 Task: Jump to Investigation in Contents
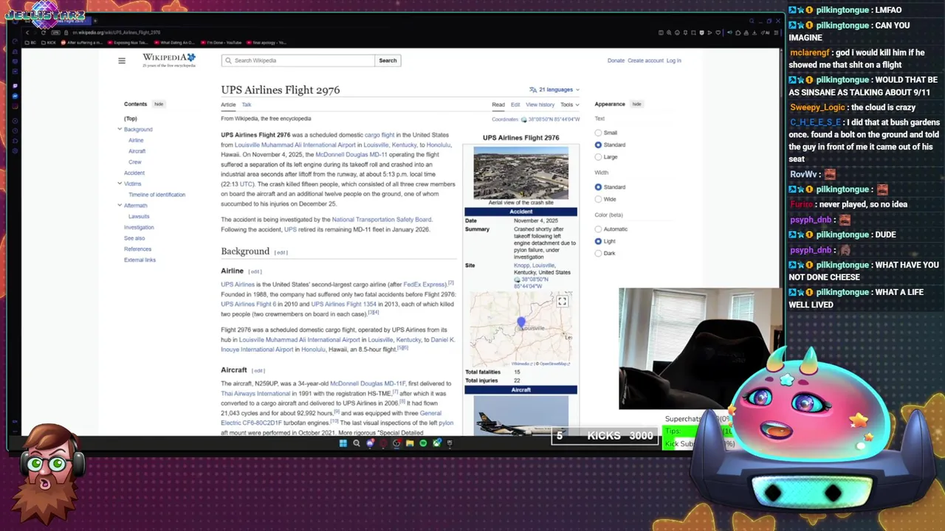139,227
